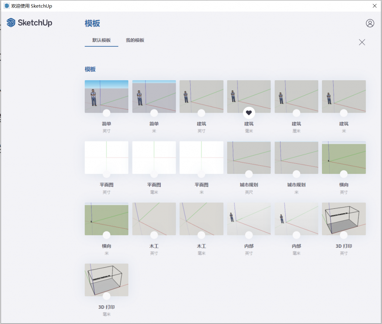
Task: Favorite the 横向 英寸 template
Action: pyautogui.click(x=344, y=174)
